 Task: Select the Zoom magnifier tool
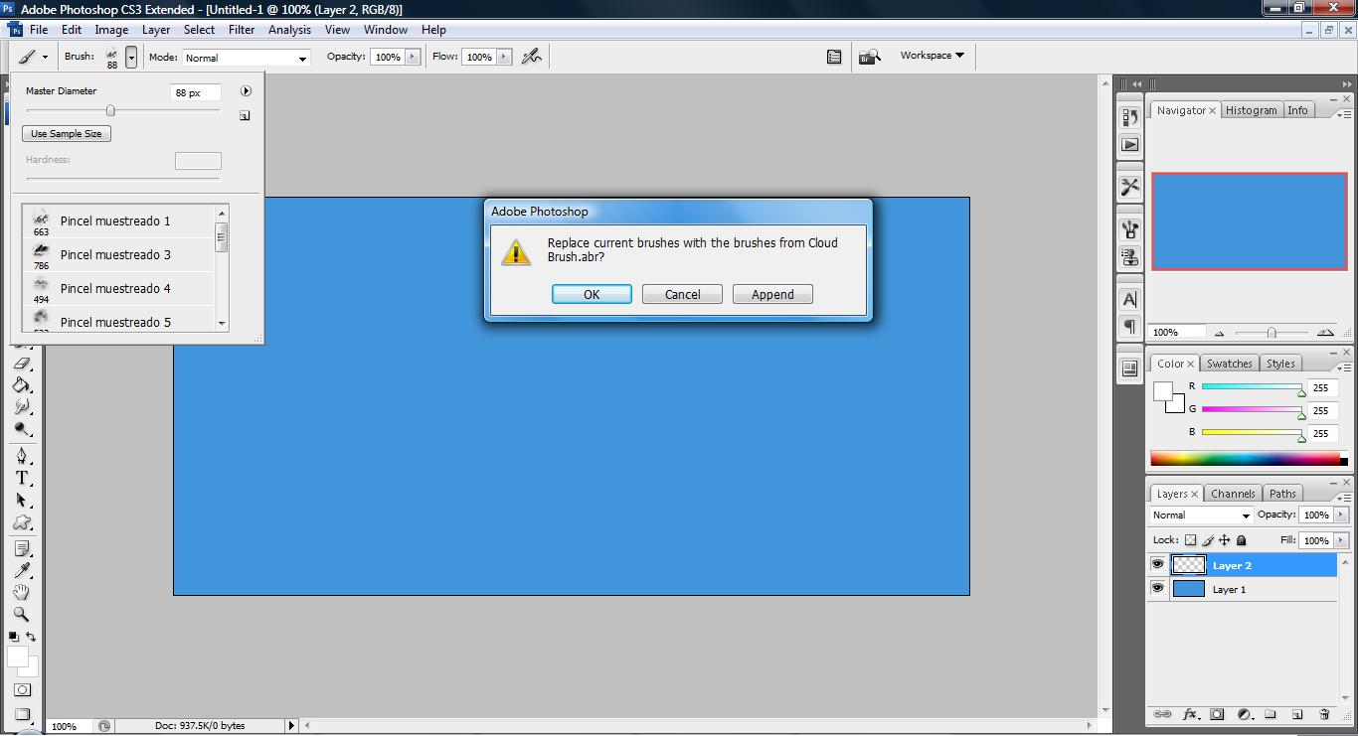22,615
